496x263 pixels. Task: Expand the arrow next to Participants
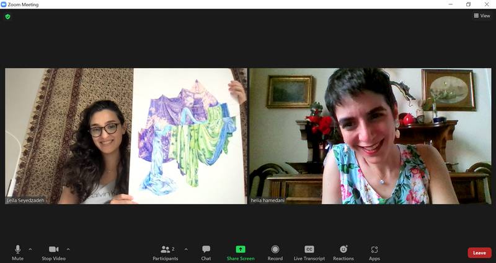click(x=186, y=249)
